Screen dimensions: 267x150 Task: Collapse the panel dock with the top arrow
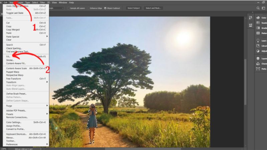coord(253,12)
